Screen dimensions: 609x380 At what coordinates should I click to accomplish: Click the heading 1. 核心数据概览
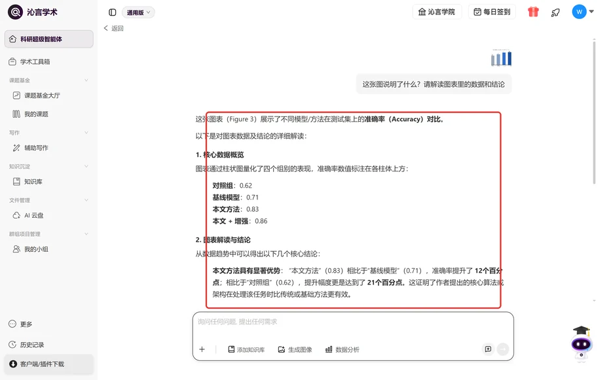[x=219, y=155]
